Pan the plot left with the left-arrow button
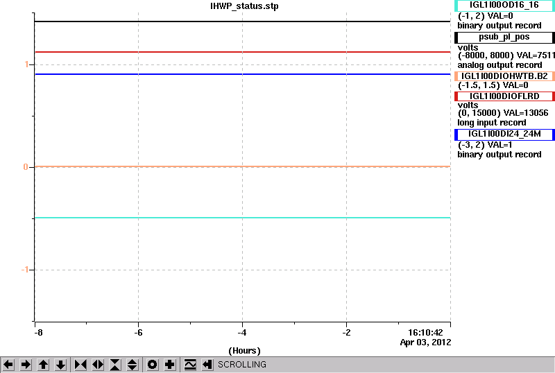555x373 pixels. 8,365
